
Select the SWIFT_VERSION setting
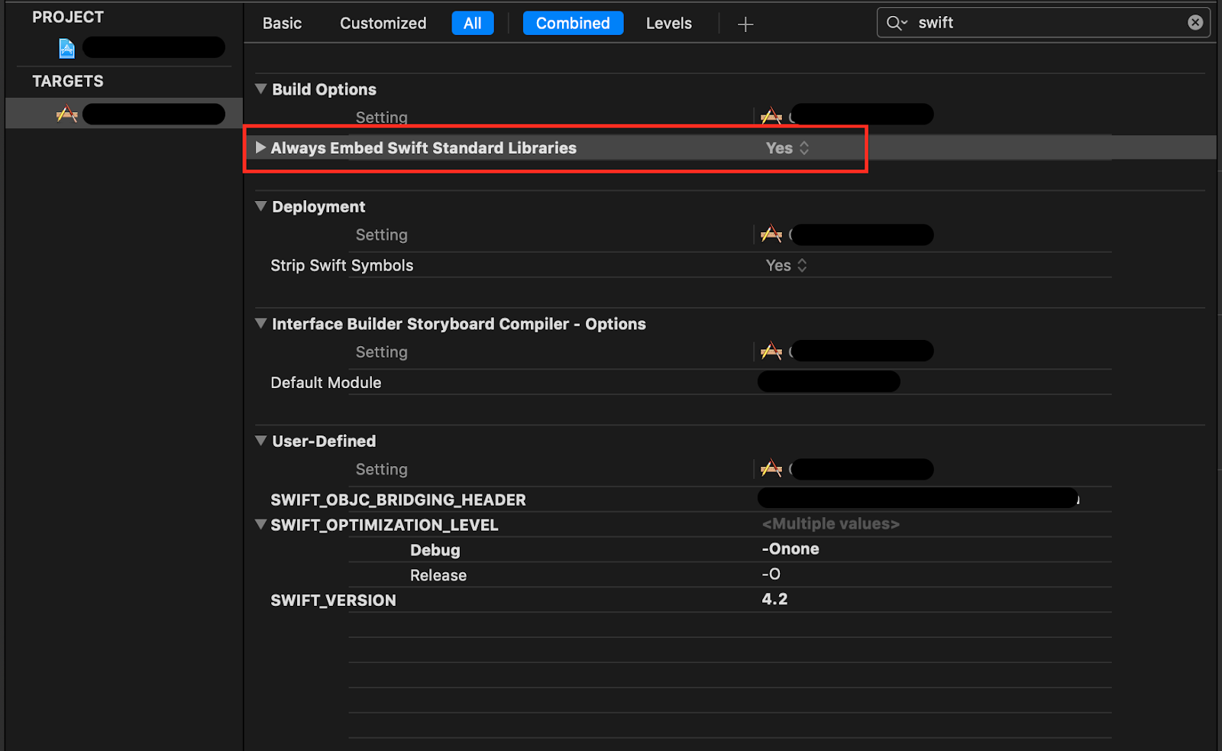(333, 600)
